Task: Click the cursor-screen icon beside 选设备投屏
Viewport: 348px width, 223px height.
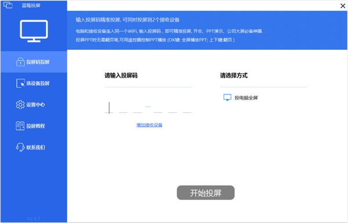Action: point(20,83)
